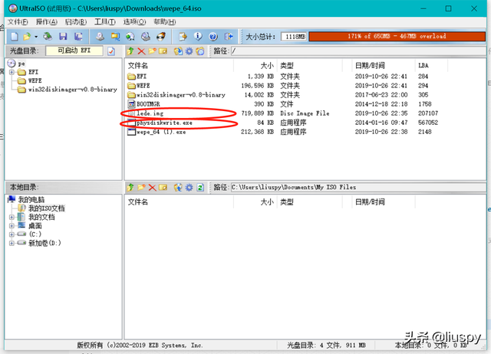Expand the 新加卷(D:) drive node

click(12, 243)
